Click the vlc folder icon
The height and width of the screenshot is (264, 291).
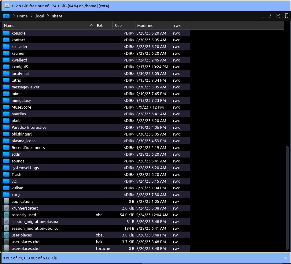[6, 181]
